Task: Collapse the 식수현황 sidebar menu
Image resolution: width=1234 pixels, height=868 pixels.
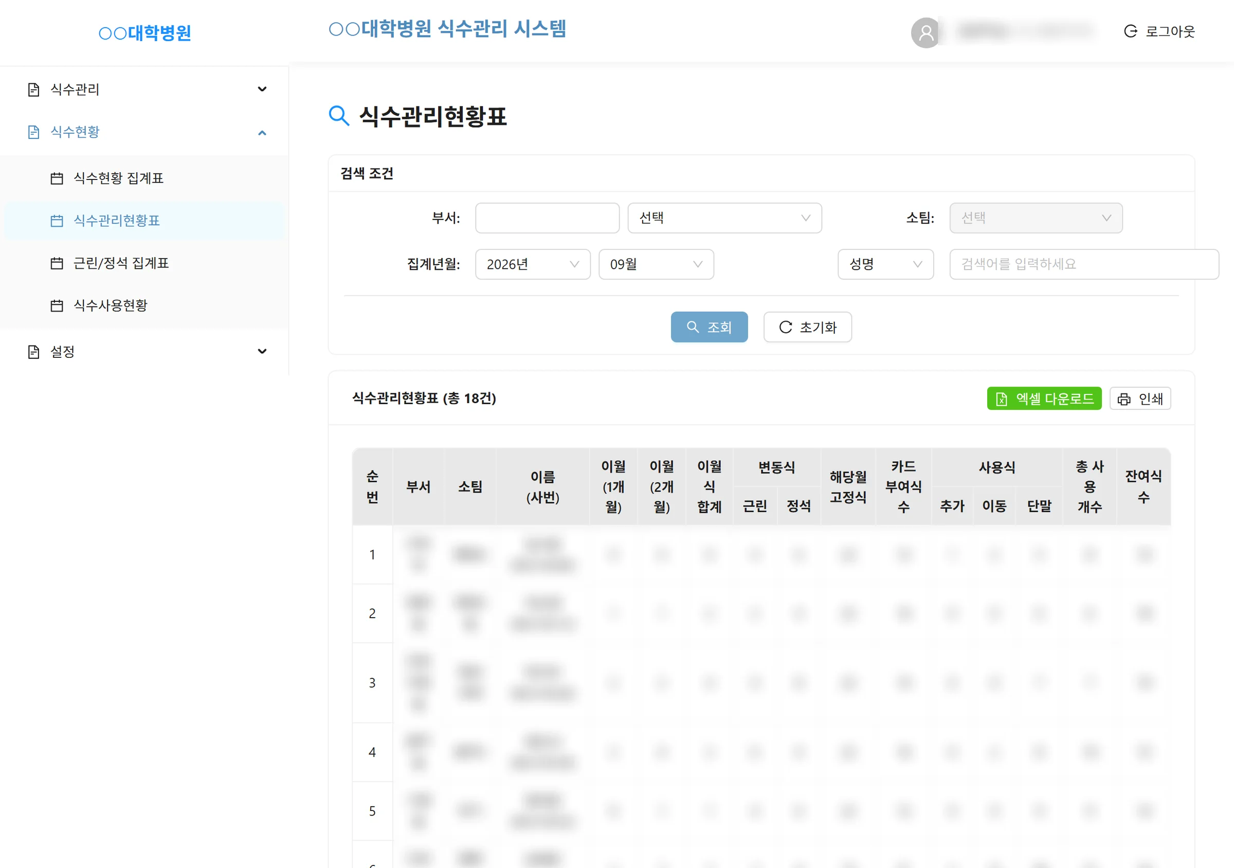Action: coord(144,132)
